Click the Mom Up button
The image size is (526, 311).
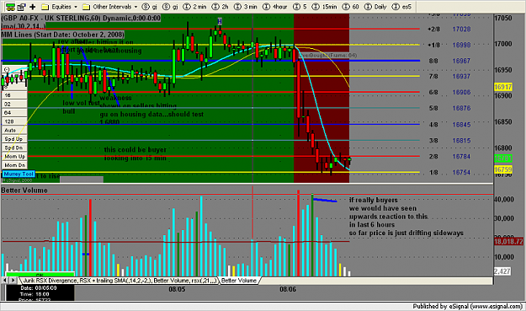[x=14, y=157]
